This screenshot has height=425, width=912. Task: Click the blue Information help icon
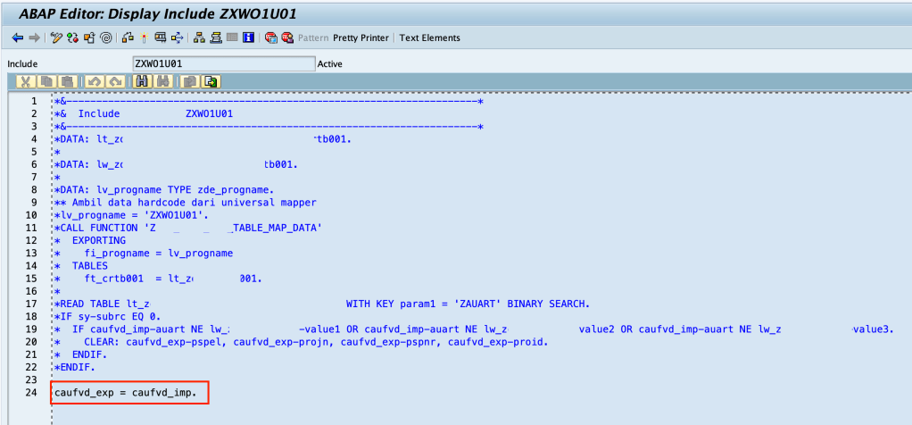point(249,37)
